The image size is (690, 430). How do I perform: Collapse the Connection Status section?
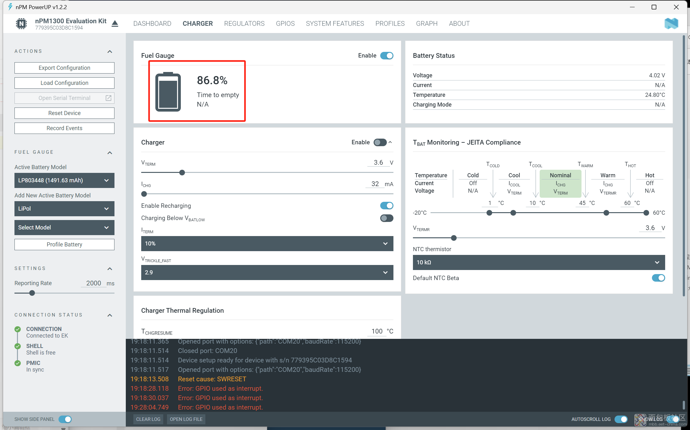click(110, 315)
